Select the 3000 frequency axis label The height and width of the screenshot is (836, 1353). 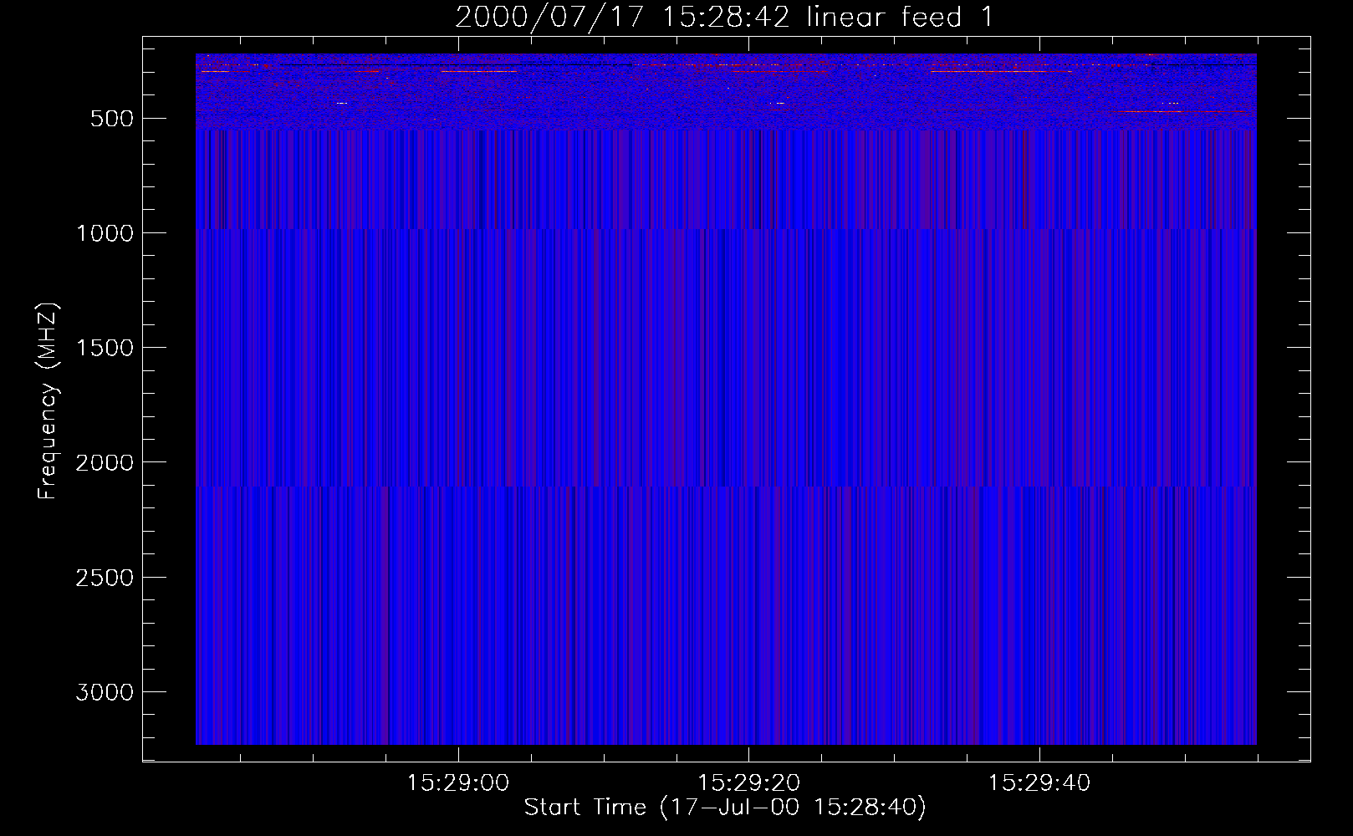click(x=105, y=692)
